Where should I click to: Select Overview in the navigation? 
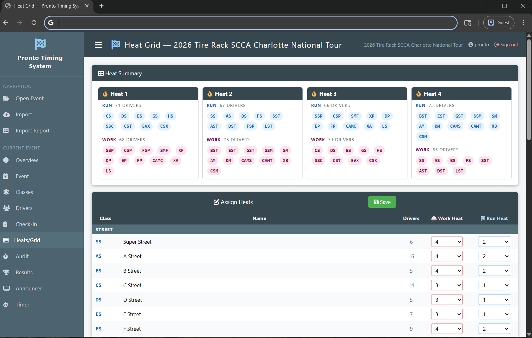[27, 160]
